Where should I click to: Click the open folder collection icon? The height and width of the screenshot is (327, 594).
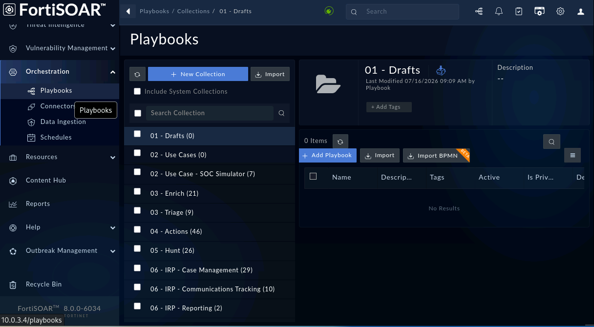coord(328,84)
